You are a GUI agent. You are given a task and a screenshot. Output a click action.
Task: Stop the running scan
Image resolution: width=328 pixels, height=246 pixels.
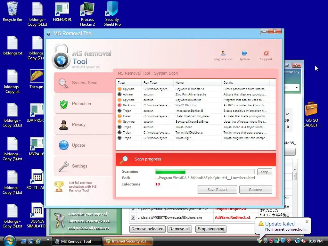pos(265,172)
